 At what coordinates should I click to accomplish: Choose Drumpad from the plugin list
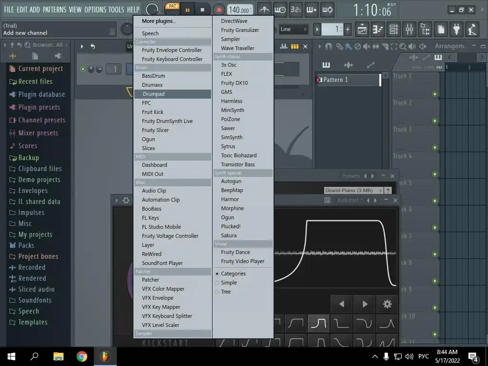(173, 94)
